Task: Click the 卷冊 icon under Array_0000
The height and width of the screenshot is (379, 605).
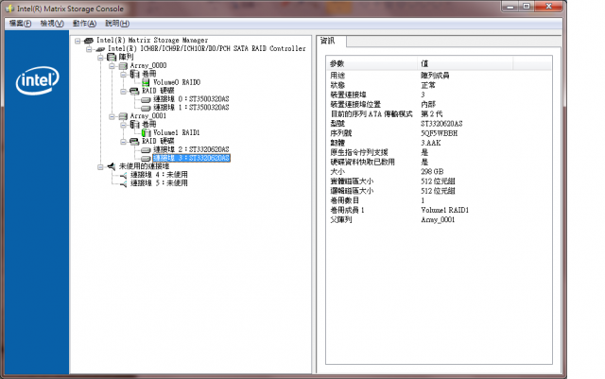Action: pos(134,74)
